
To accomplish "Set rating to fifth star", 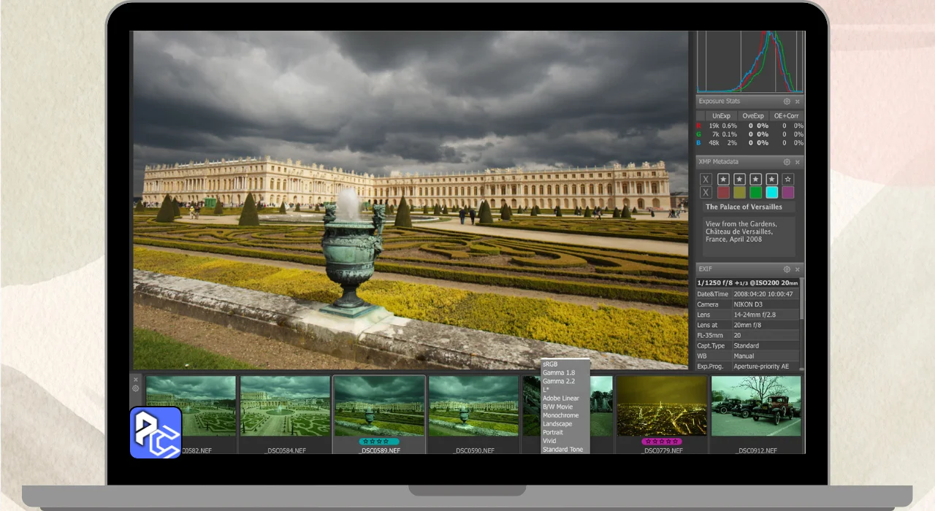I will pos(787,180).
